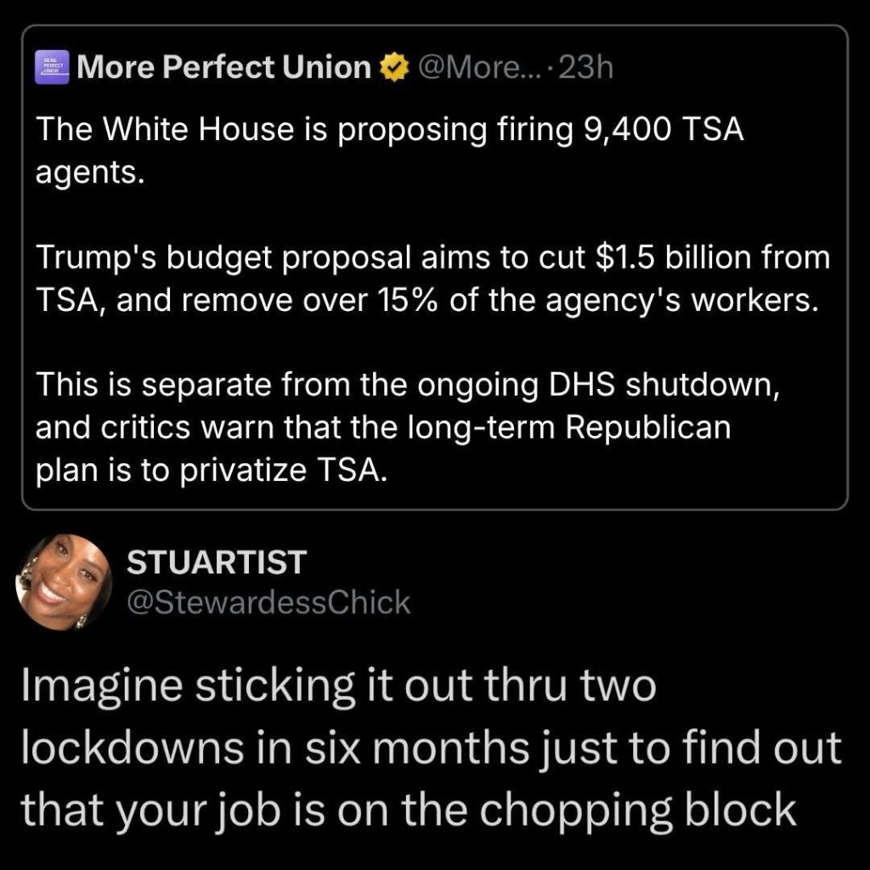Open the More Perfect Union account name
Screen dimensions: 870x870
pyautogui.click(x=224, y=68)
